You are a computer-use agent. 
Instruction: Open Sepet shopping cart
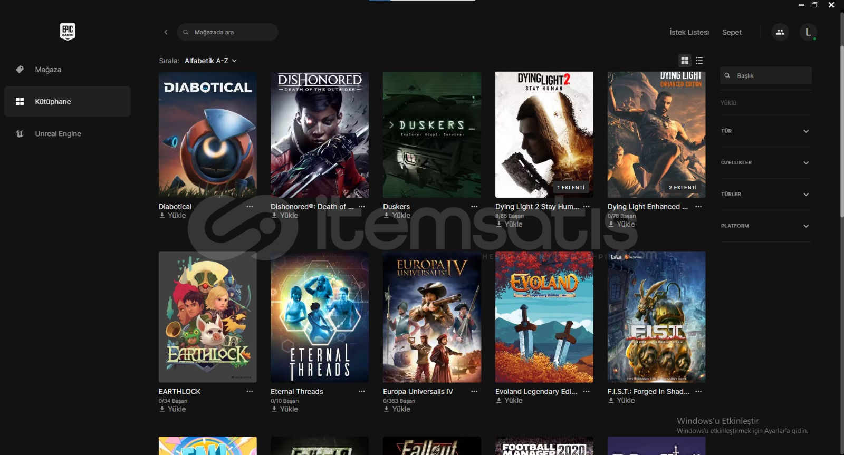(x=732, y=32)
